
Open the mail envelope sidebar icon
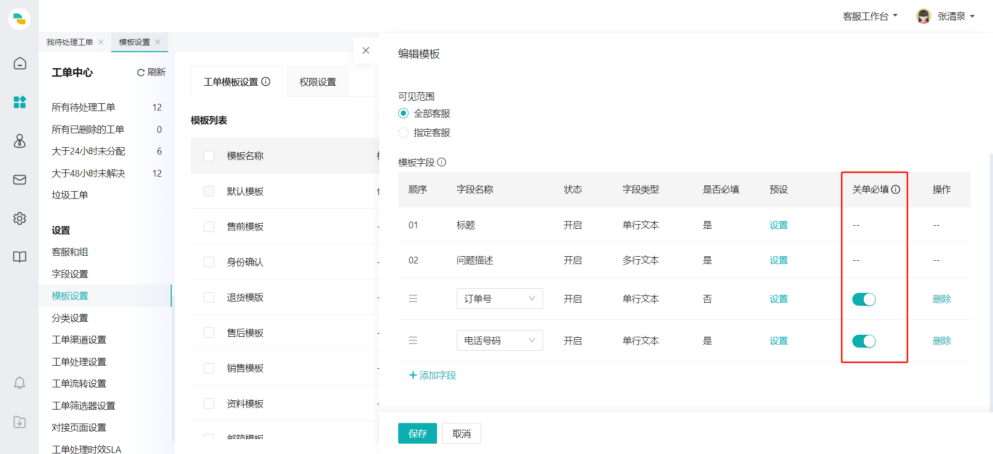click(20, 179)
